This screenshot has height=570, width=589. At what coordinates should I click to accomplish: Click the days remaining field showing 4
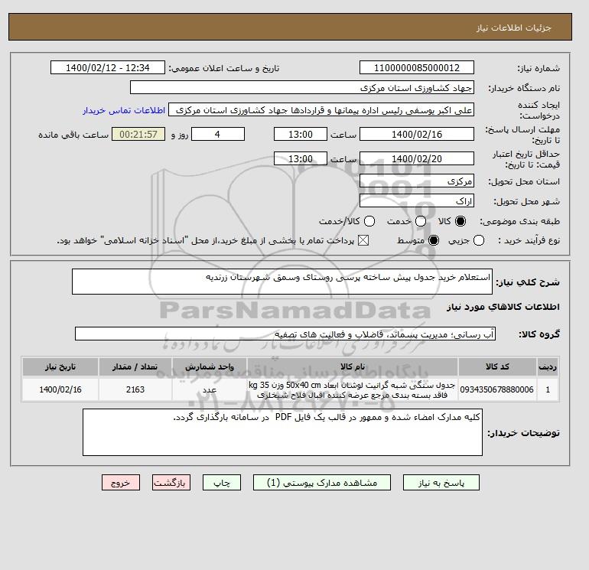tap(218, 134)
